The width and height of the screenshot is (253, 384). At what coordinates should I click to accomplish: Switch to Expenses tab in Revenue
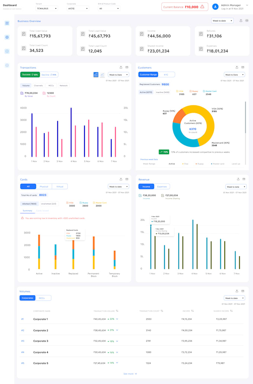pyautogui.click(x=162, y=187)
